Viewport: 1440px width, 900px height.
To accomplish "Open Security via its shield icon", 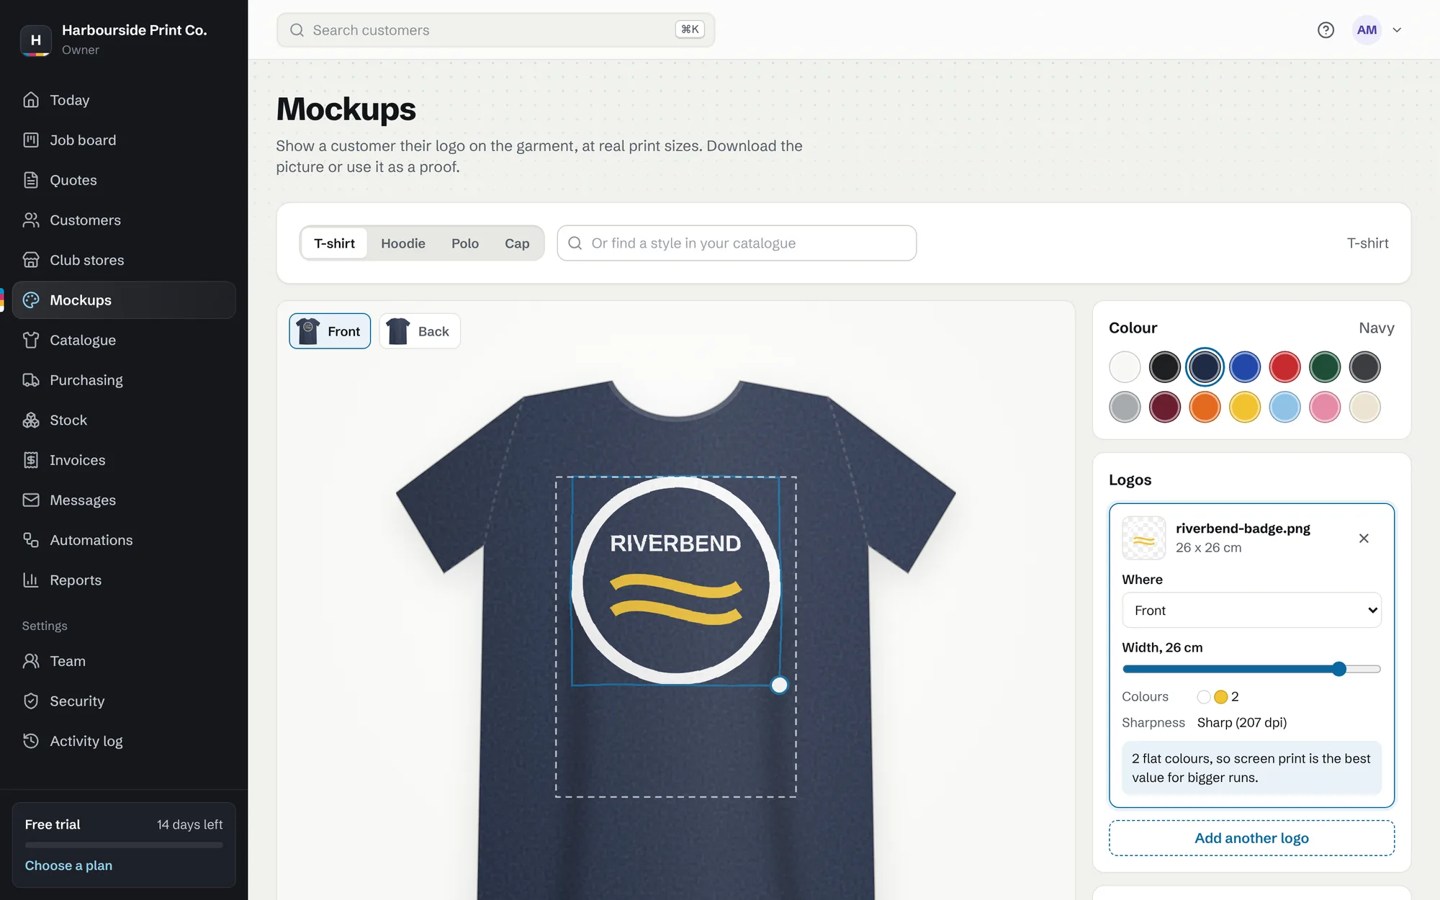I will 31,701.
